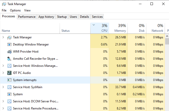This screenshot has width=169, height=111.
Task: Click the 33.7 MB memory value for SysMain
Action: pyautogui.click(x=121, y=87)
